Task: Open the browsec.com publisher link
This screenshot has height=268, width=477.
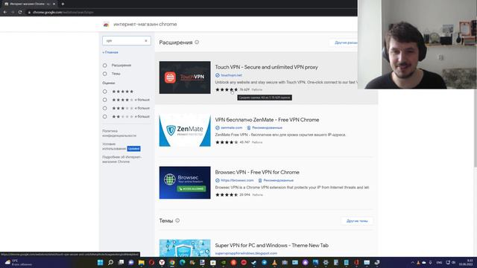Action: (237, 180)
